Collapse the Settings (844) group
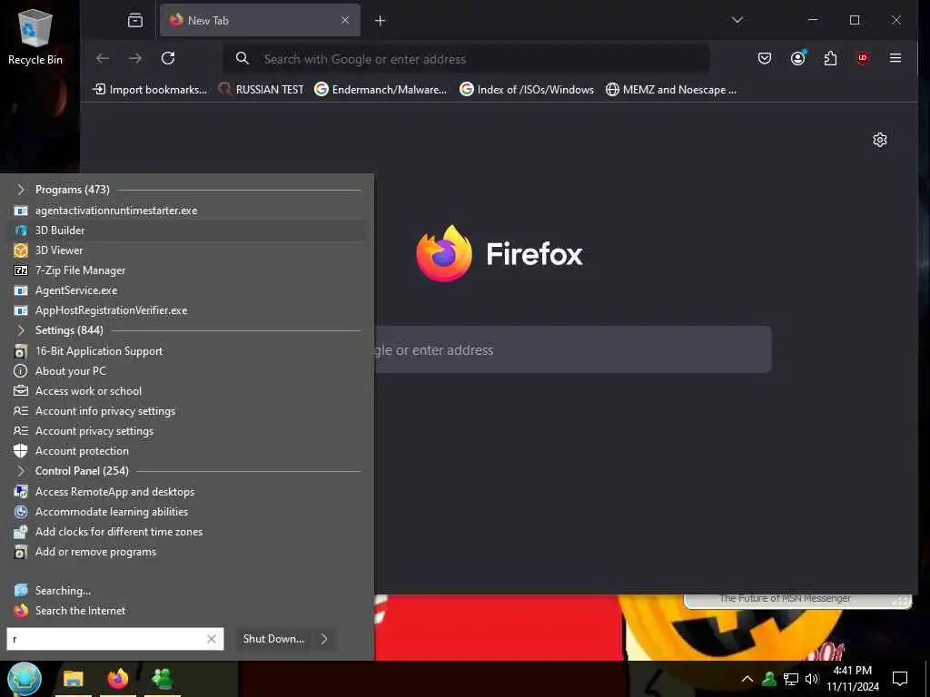930x697 pixels. [22, 330]
